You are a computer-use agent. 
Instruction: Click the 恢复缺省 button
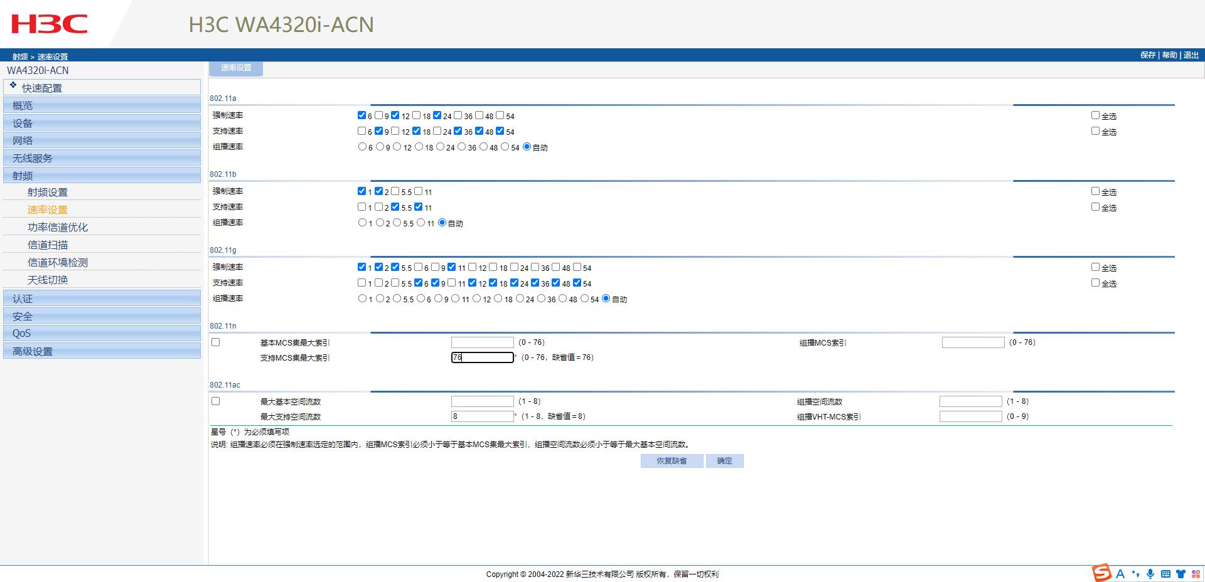coord(672,461)
